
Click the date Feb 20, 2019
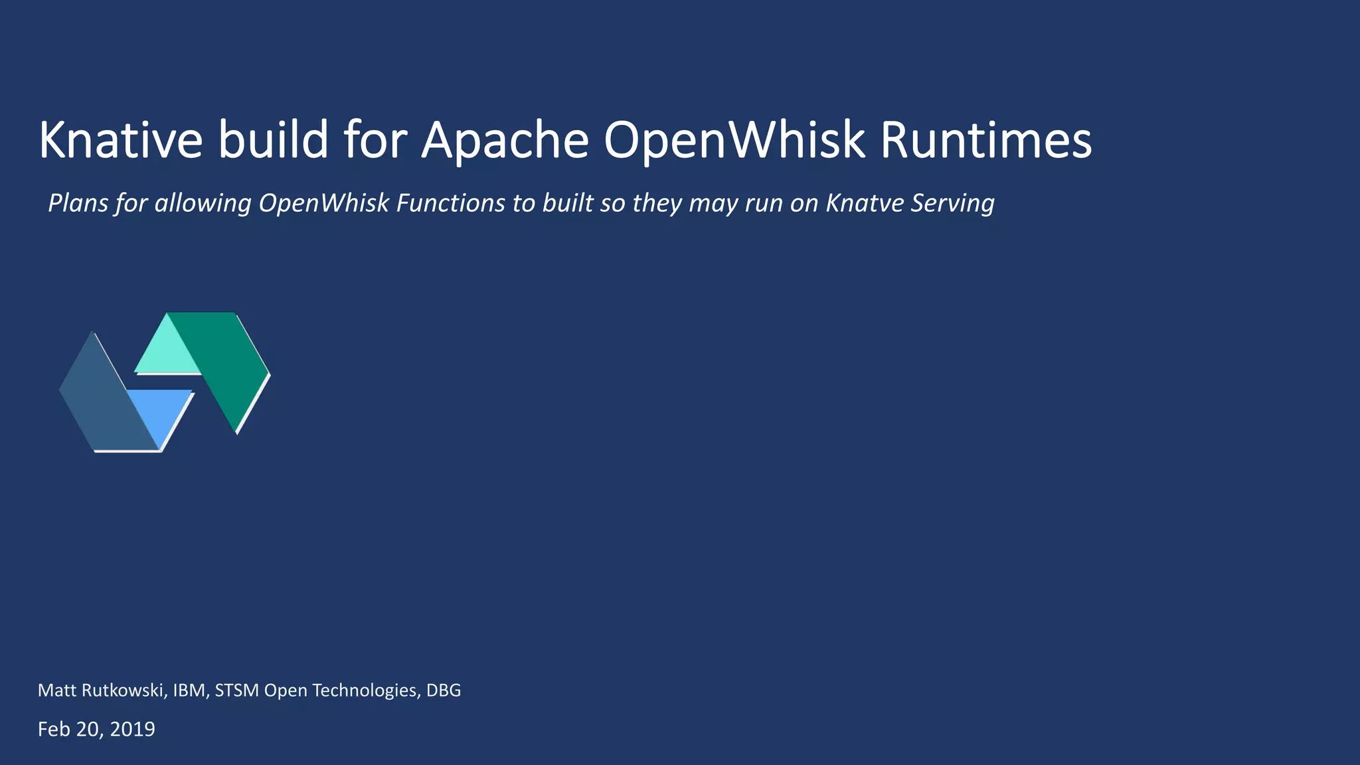click(96, 729)
